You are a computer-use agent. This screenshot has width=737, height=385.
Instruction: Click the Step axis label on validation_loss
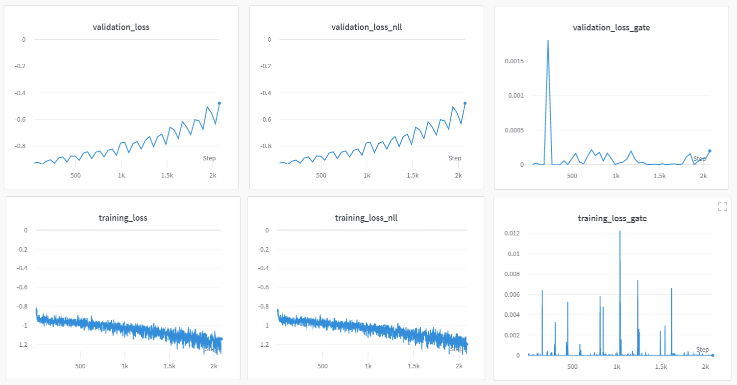point(210,158)
